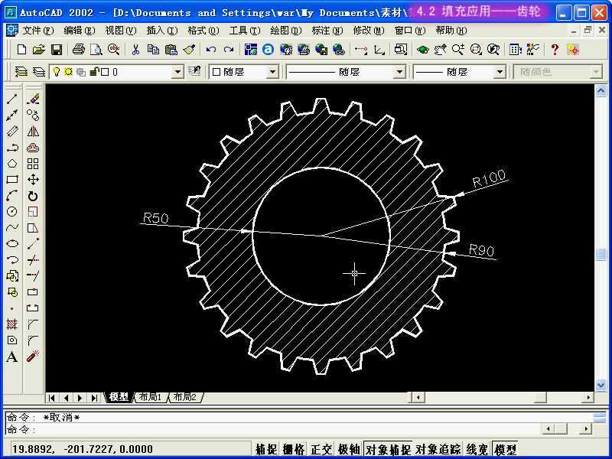Switch to the 布局1 layout tab

click(x=151, y=397)
